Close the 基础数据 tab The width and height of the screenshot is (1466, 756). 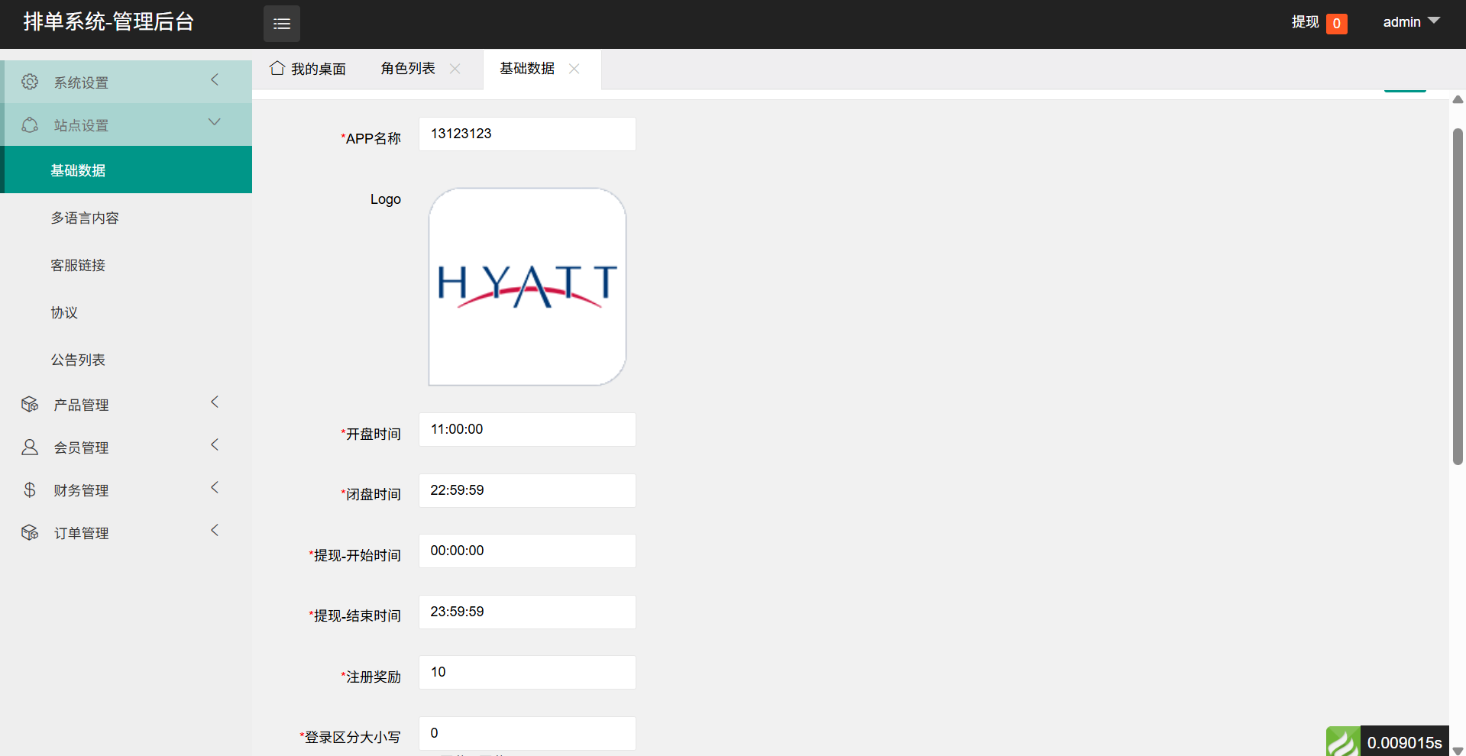pyautogui.click(x=574, y=69)
